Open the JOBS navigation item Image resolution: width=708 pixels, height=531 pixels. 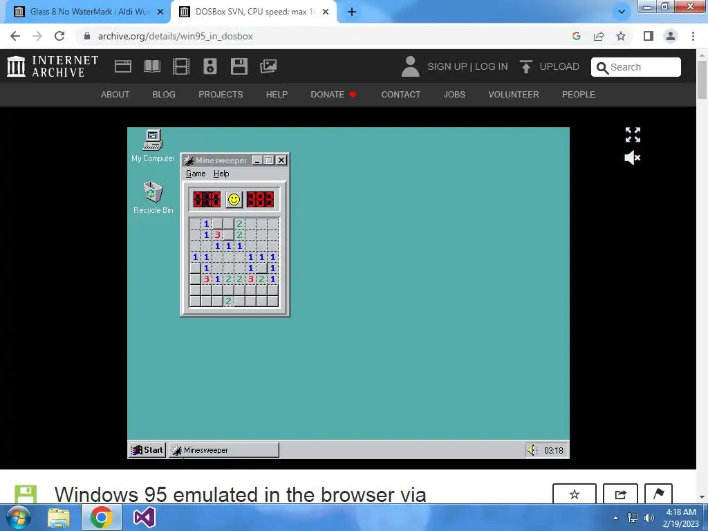click(454, 94)
